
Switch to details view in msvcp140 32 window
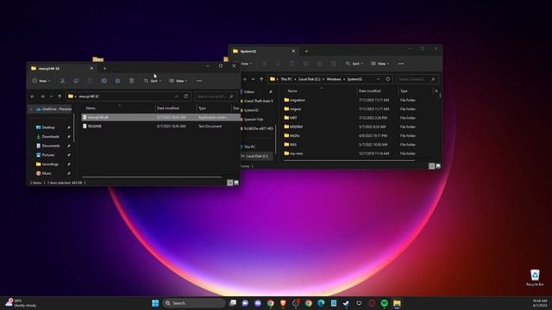click(230, 183)
